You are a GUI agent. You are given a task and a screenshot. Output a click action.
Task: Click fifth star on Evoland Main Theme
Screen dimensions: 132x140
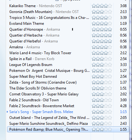click(x=110, y=24)
